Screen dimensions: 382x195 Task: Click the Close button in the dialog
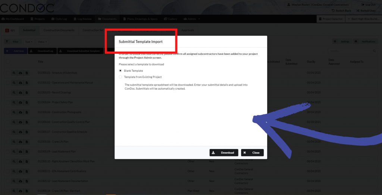point(253,152)
